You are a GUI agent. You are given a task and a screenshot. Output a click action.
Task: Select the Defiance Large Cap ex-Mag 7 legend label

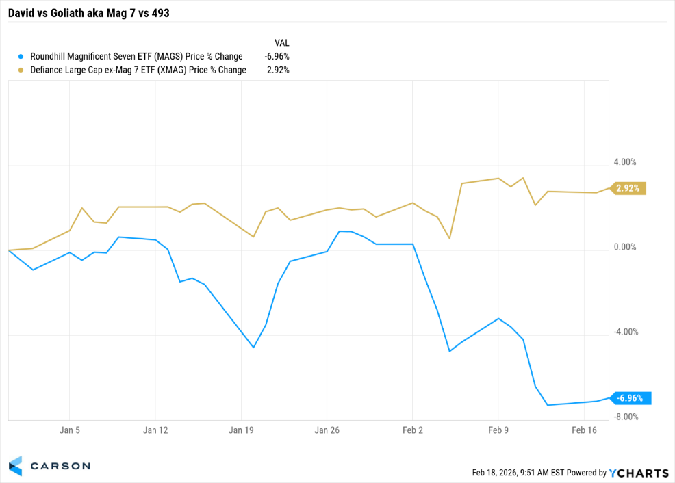tap(138, 70)
